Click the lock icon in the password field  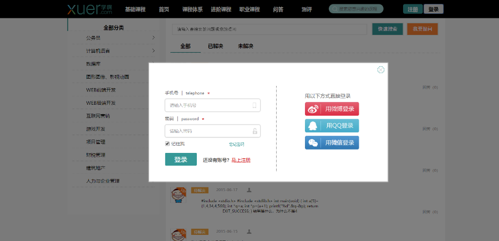(255, 131)
